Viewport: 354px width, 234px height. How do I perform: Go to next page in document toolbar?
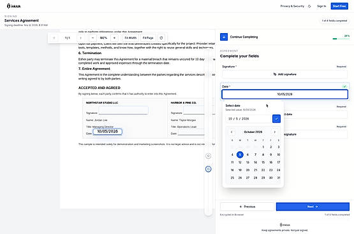[80, 38]
